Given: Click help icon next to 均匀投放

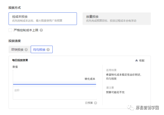Looking at the screenshot, I should [48, 50].
